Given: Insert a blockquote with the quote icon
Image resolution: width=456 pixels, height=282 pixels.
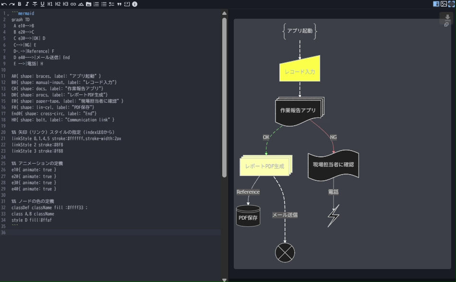Looking at the screenshot, I should pyautogui.click(x=119, y=4).
